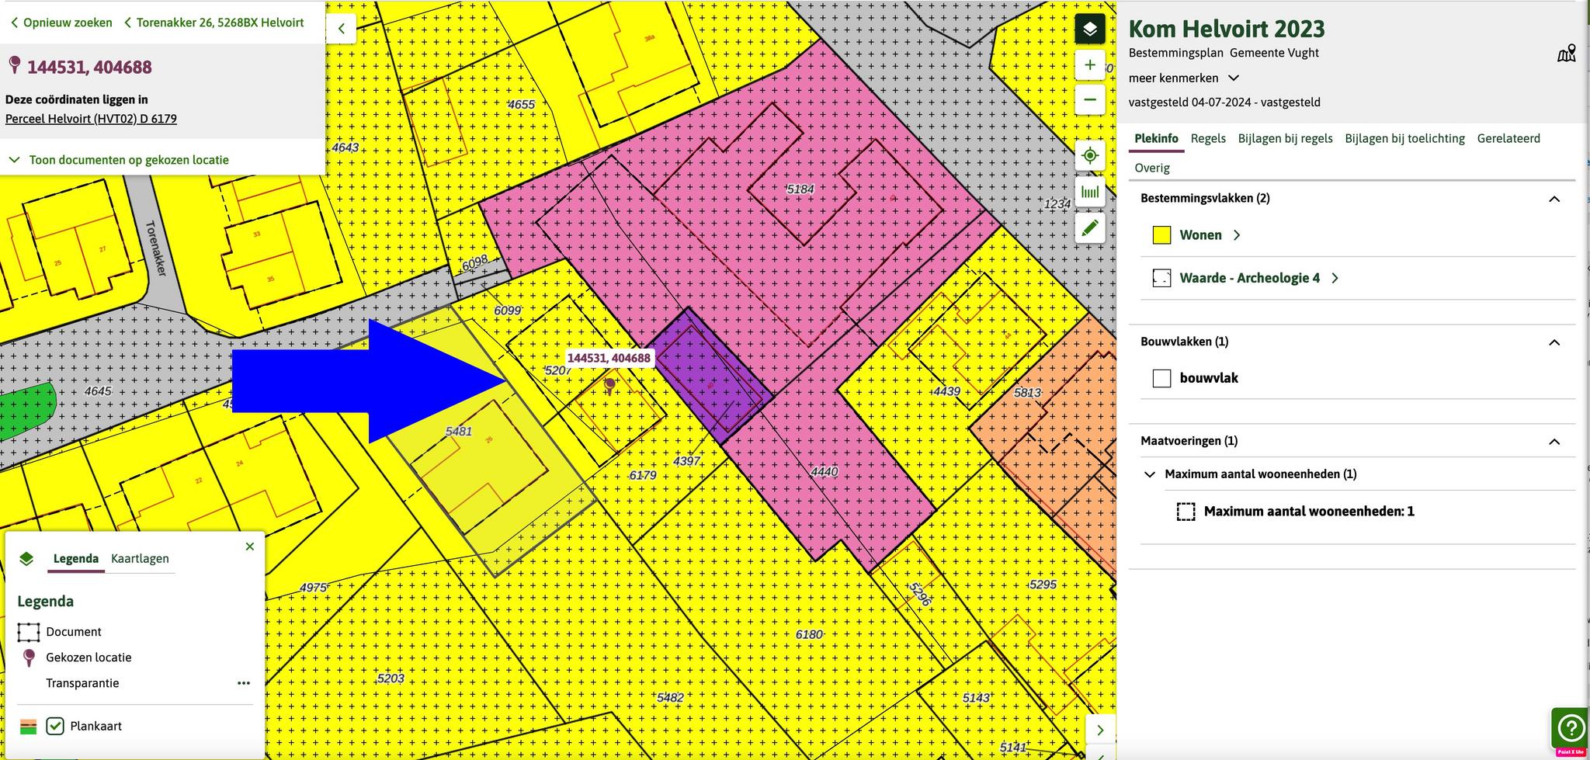1590x760 pixels.
Task: Expand Toon documenten op gekozen locatie
Action: [129, 160]
